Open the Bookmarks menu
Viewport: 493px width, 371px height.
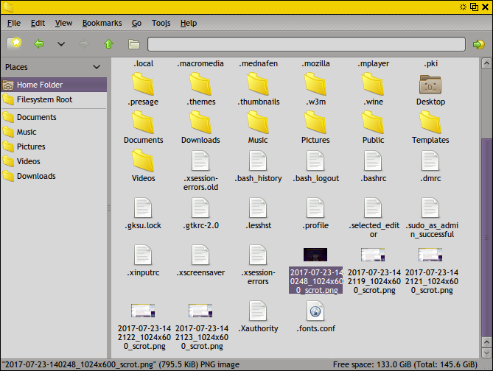click(x=102, y=23)
